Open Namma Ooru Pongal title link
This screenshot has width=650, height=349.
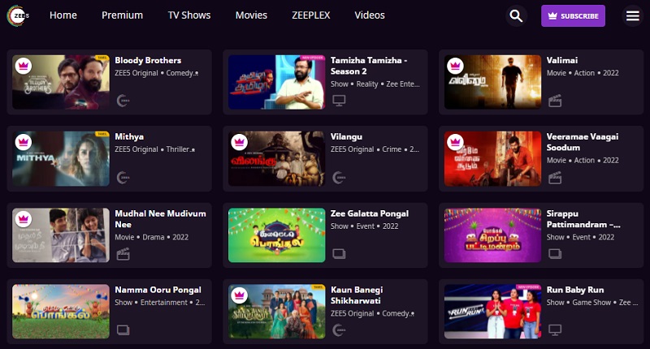[158, 290]
